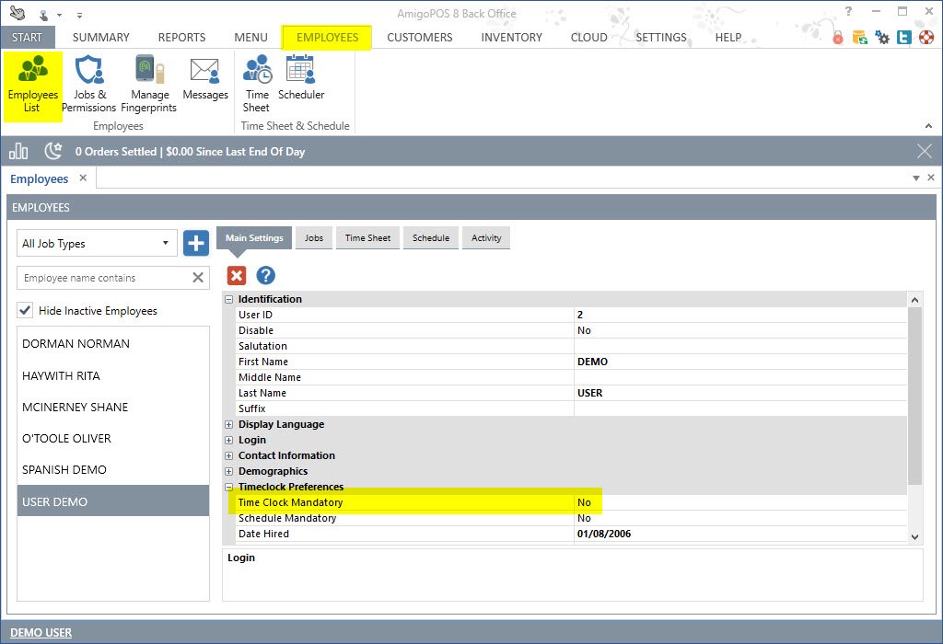
Task: Switch to the Time Sheet employee tab
Action: tap(367, 238)
